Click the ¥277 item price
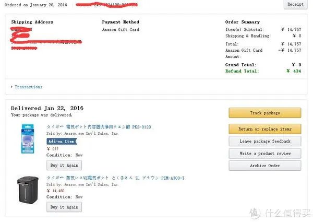This screenshot has width=313, height=222. point(53,149)
